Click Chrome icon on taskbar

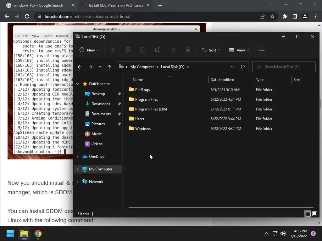coord(38,233)
